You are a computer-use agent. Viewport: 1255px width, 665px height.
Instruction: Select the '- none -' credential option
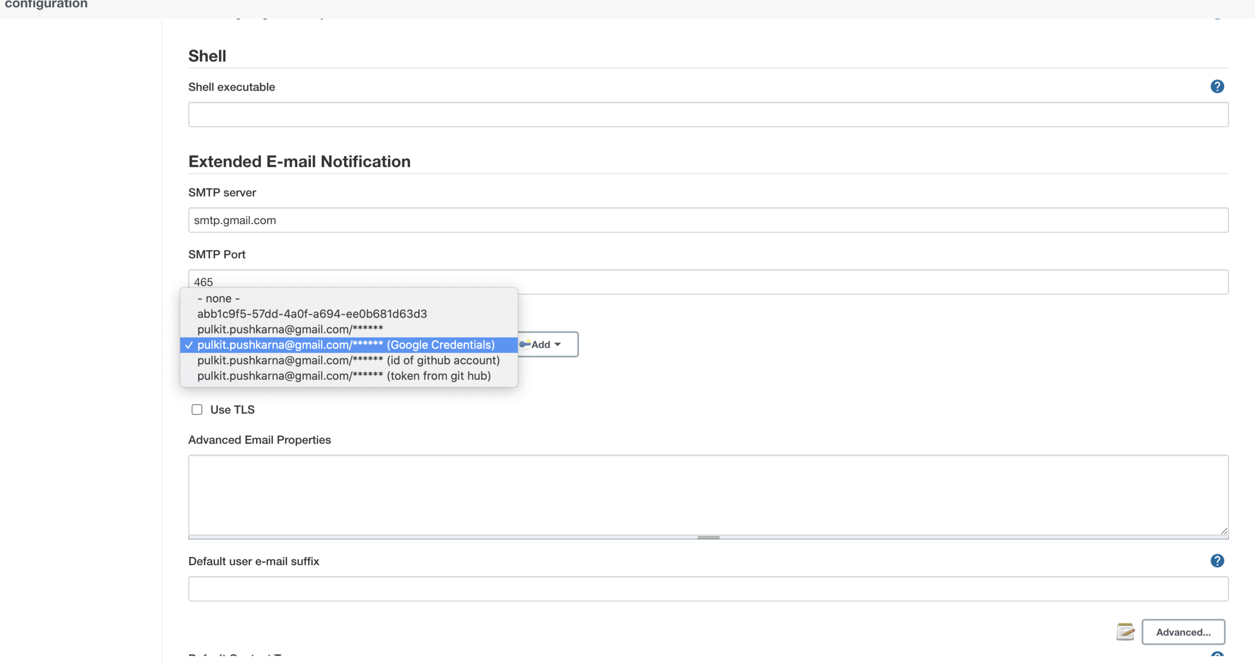coord(218,298)
